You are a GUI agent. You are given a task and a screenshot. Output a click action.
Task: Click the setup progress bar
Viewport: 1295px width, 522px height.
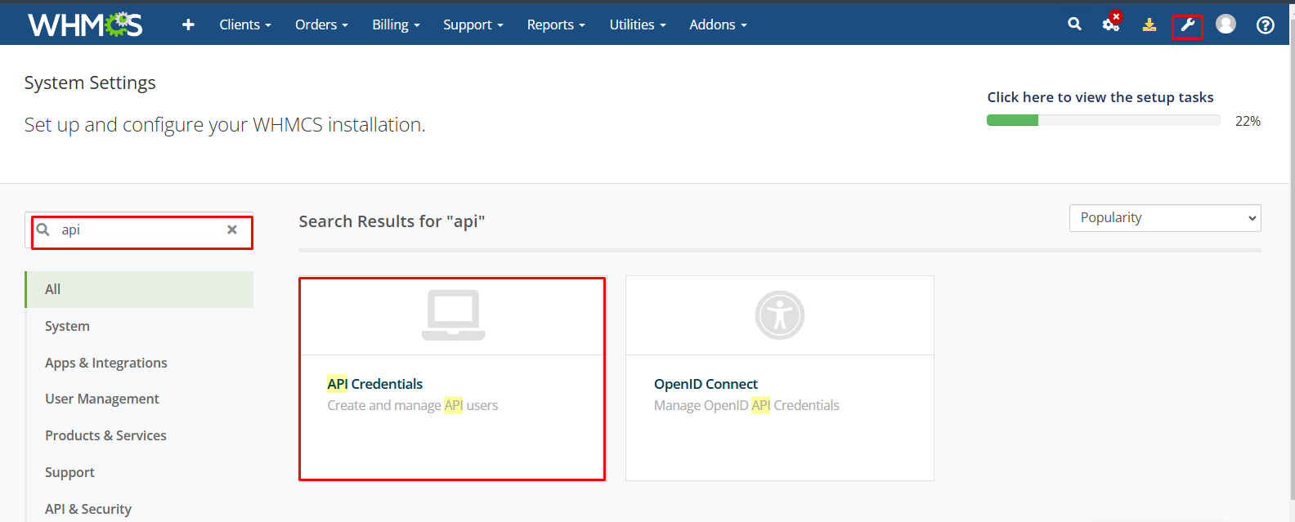(1103, 120)
